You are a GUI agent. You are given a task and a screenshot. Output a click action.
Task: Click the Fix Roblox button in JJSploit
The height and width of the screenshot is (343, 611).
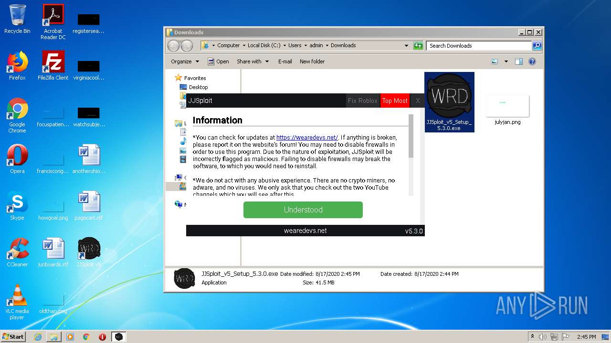[x=362, y=101]
